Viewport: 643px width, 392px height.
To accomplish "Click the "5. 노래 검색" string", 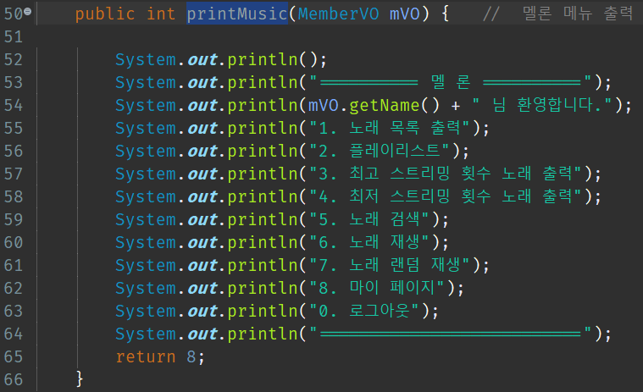I will point(369,220).
